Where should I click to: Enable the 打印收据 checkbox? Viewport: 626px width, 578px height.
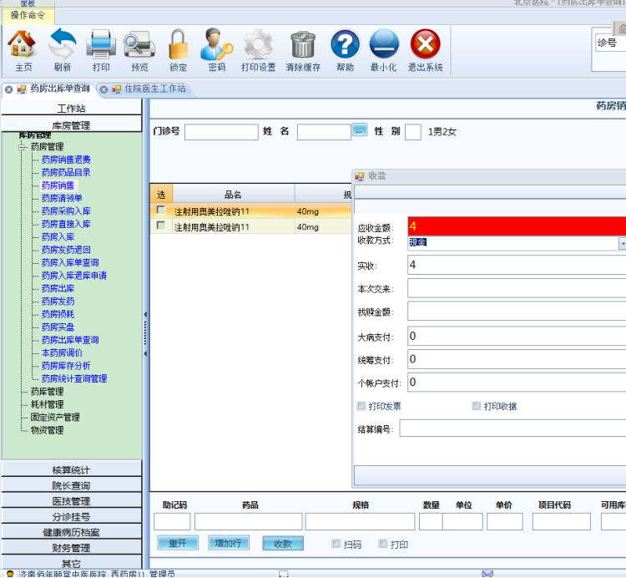coord(476,406)
